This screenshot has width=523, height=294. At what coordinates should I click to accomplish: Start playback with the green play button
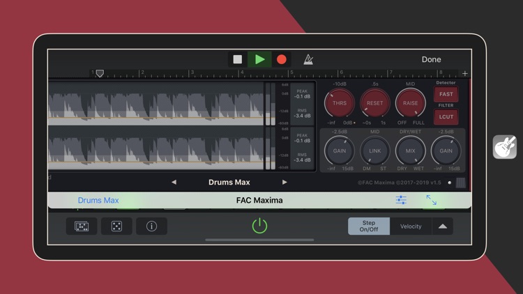(x=259, y=59)
